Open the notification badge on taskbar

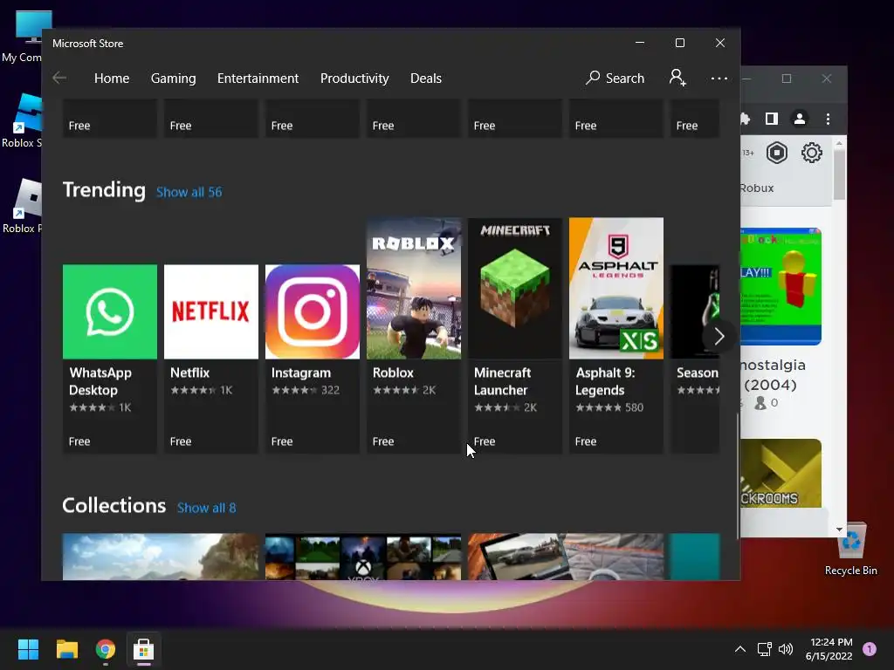870,649
